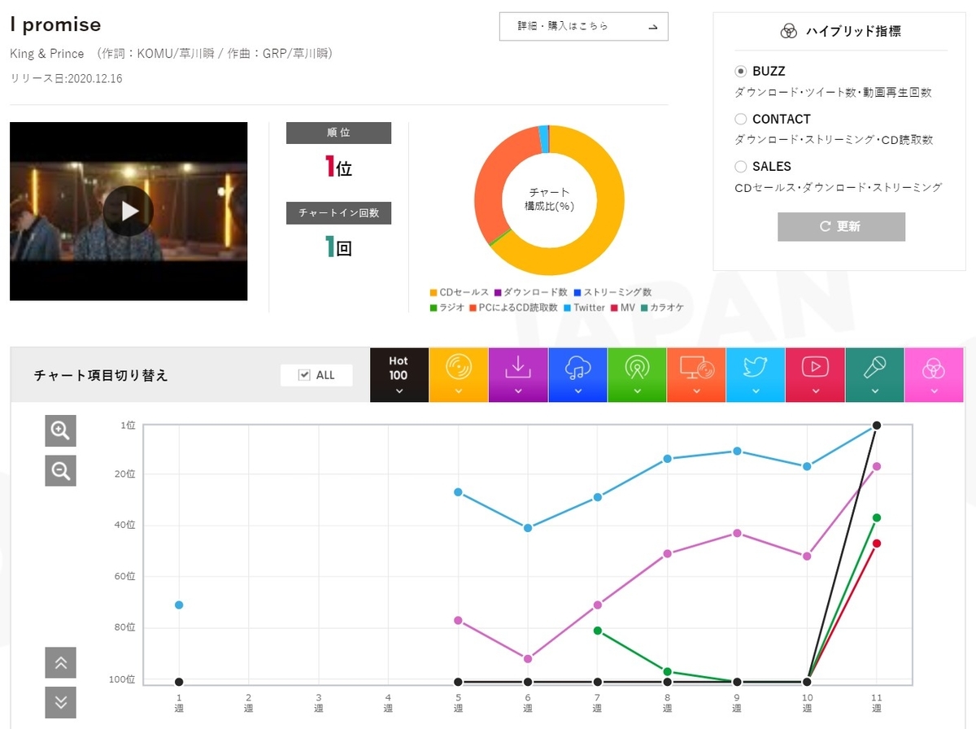Click the チャート構成比(%) center label
Viewport: 976px width, 729px height.
tap(549, 199)
